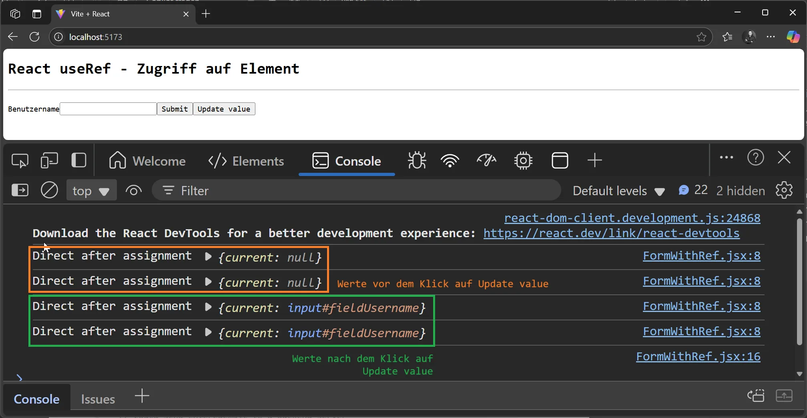Switch to the Welcome tab
Screen dimensions: 807x418
point(147,161)
